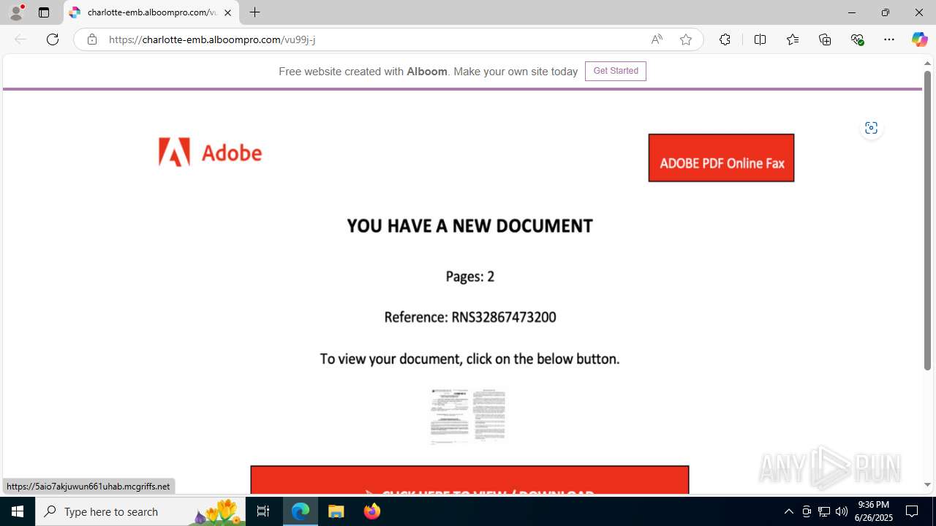Image resolution: width=936 pixels, height=526 pixels.
Task: Toggle Split screen view
Action: click(x=760, y=39)
